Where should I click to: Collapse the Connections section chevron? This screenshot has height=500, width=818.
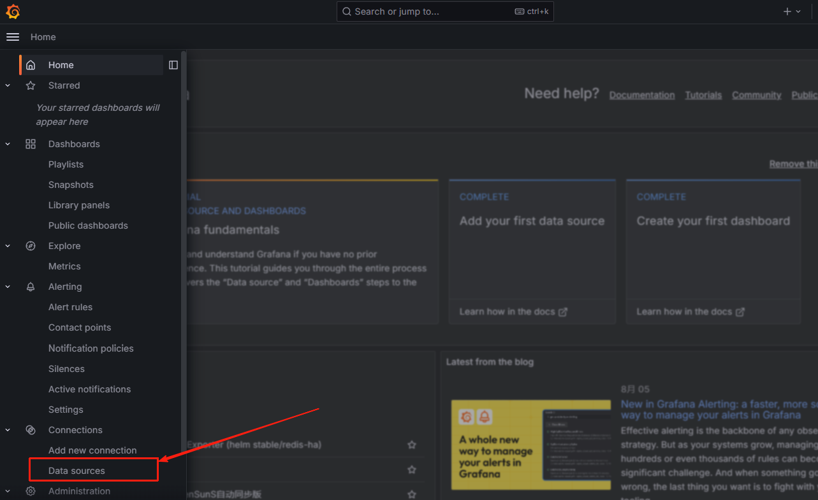tap(8, 430)
